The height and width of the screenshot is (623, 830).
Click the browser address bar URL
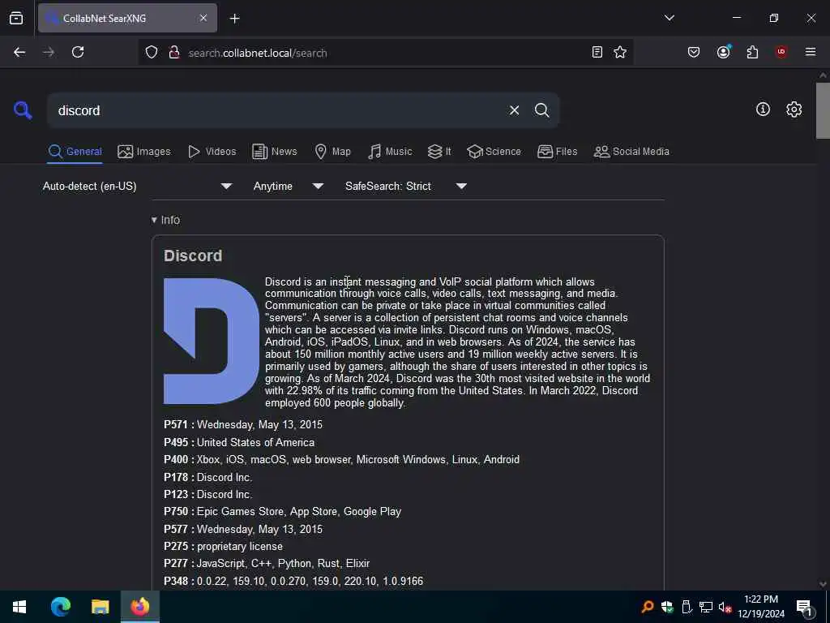pyautogui.click(x=258, y=53)
